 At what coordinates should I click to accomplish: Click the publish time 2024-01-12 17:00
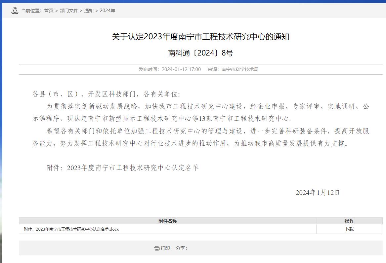pyautogui.click(x=181, y=70)
